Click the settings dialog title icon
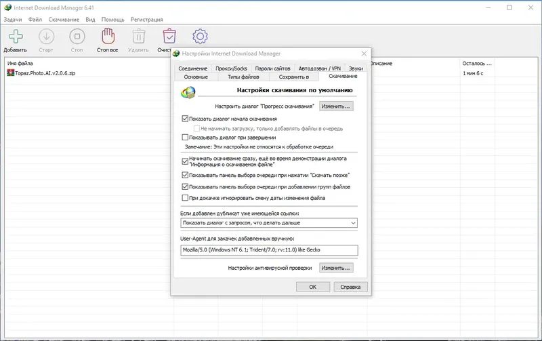Screen dimensions: 542x341 point(176,54)
